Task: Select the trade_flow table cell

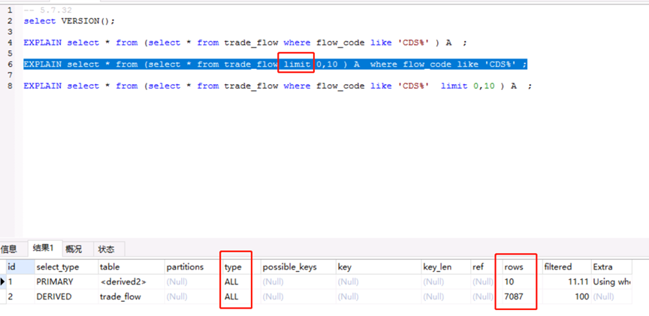Action: (x=131, y=296)
